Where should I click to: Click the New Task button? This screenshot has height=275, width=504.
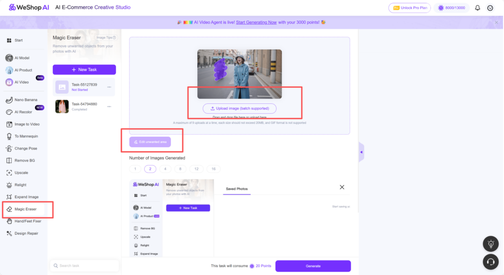84,70
